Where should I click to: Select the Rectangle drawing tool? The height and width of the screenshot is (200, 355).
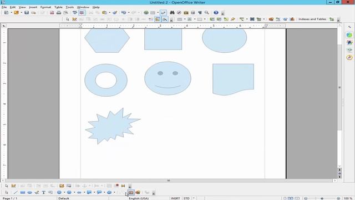(x=23, y=193)
